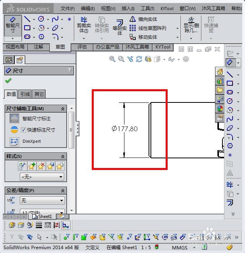Click the Ø177.80 dimension text
This screenshot has width=245, height=253.
(124, 129)
